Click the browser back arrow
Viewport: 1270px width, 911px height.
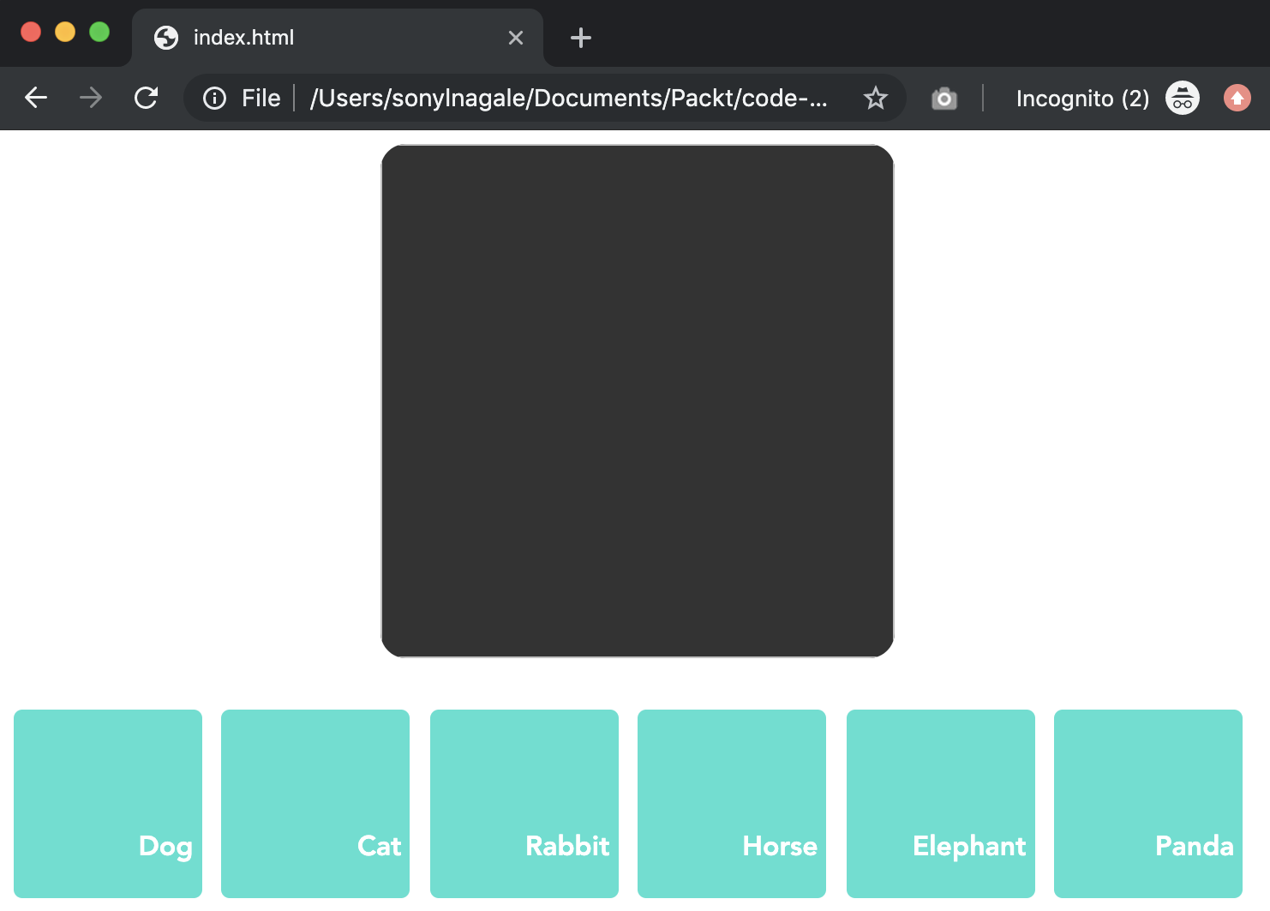(x=36, y=98)
